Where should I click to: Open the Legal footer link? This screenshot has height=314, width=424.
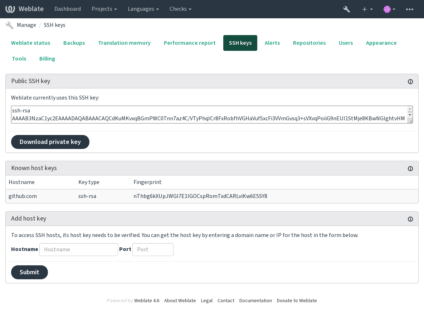tap(206, 300)
